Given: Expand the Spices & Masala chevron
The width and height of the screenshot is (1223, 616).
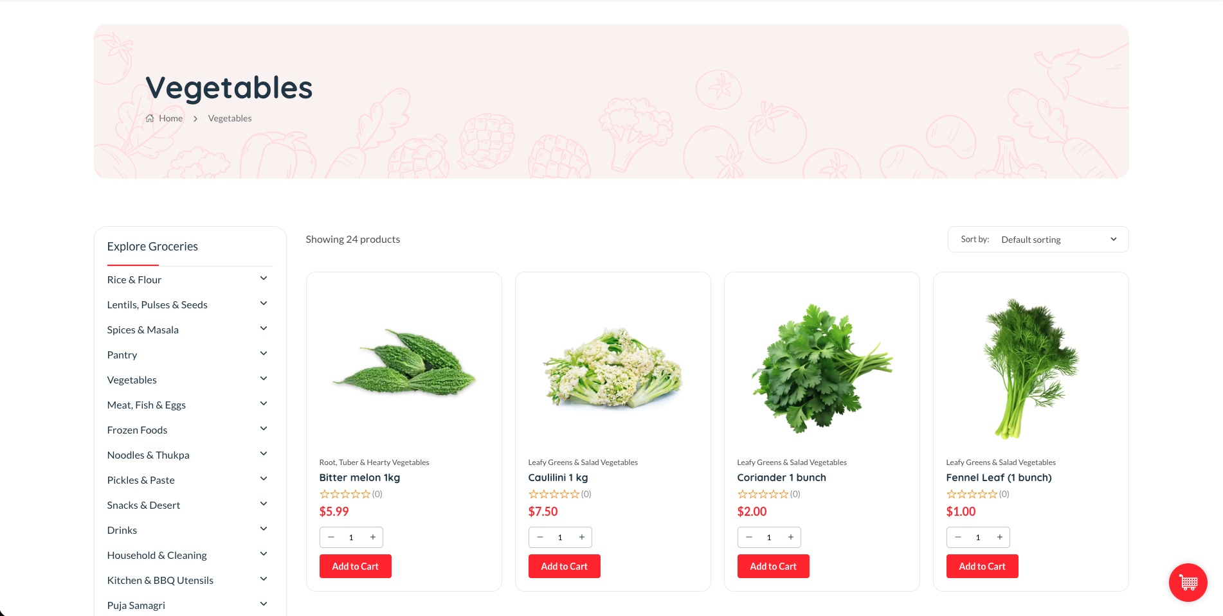Looking at the screenshot, I should pos(264,328).
